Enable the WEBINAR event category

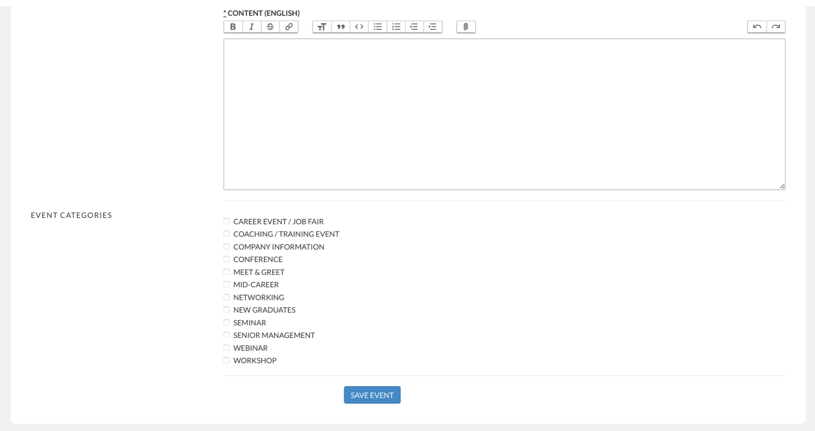226,347
